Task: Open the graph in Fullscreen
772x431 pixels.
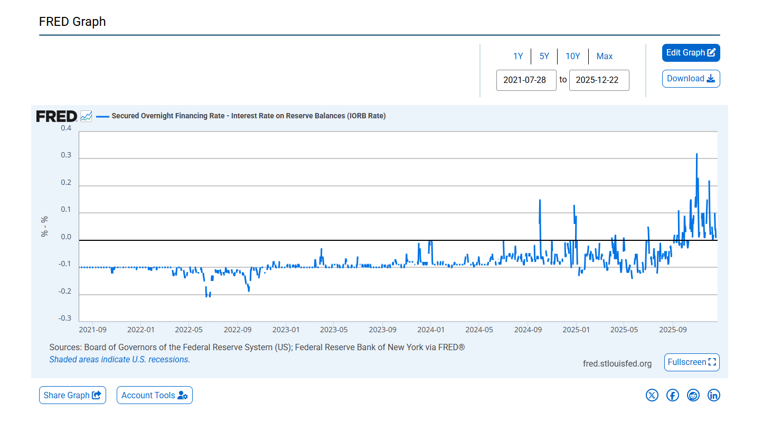Action: point(692,362)
